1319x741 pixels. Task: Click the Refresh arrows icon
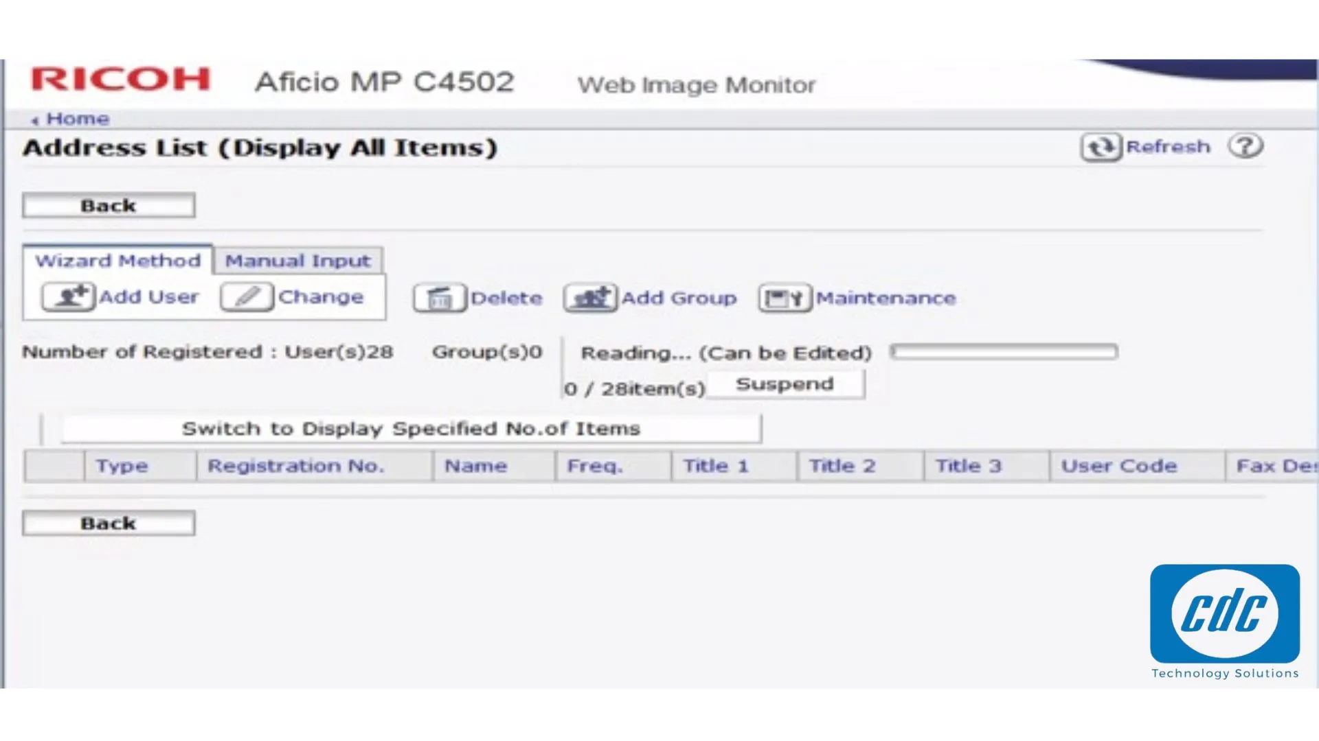tap(1101, 147)
